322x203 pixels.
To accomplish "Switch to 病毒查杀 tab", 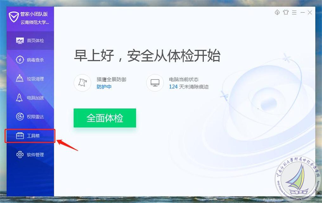I will (30, 60).
